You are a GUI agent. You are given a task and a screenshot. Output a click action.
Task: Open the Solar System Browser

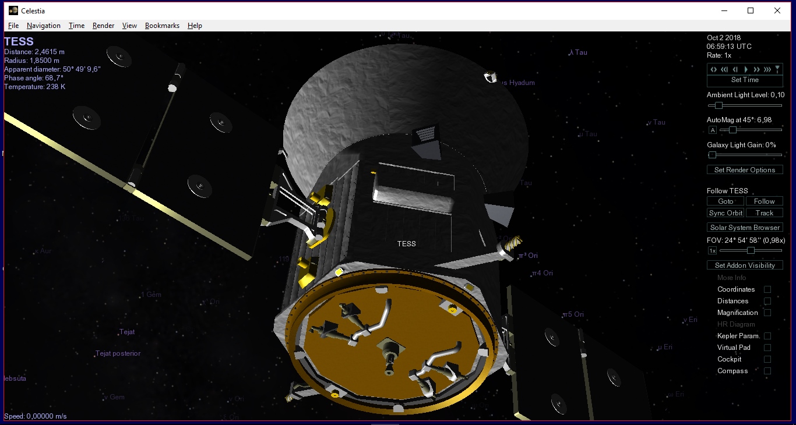pyautogui.click(x=745, y=228)
